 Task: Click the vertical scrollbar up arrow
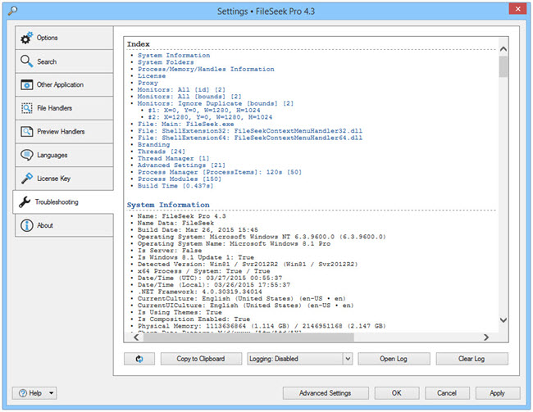pos(503,49)
